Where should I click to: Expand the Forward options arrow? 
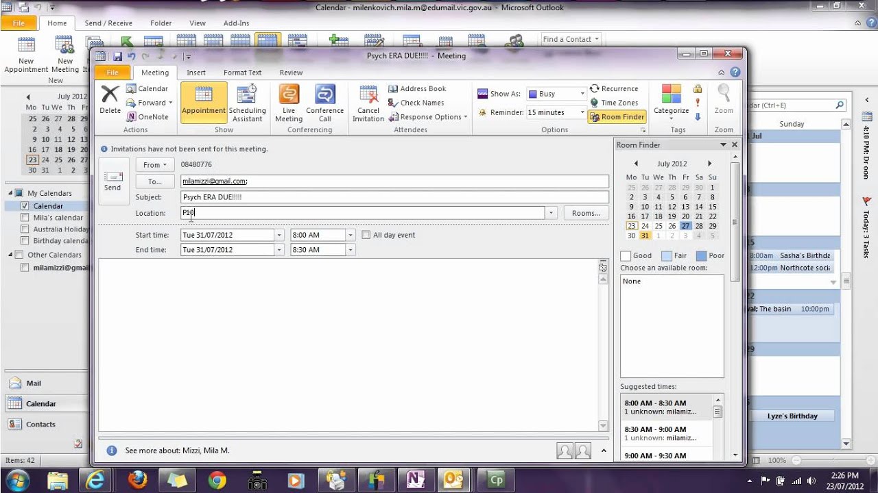click(x=170, y=103)
